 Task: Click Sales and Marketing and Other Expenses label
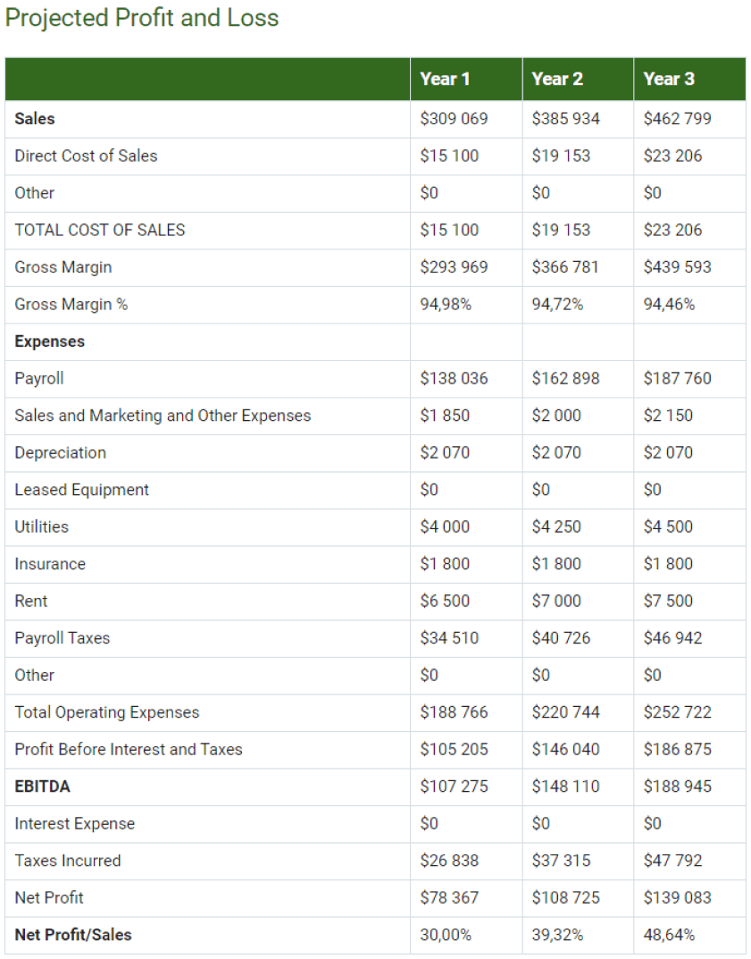(x=163, y=416)
